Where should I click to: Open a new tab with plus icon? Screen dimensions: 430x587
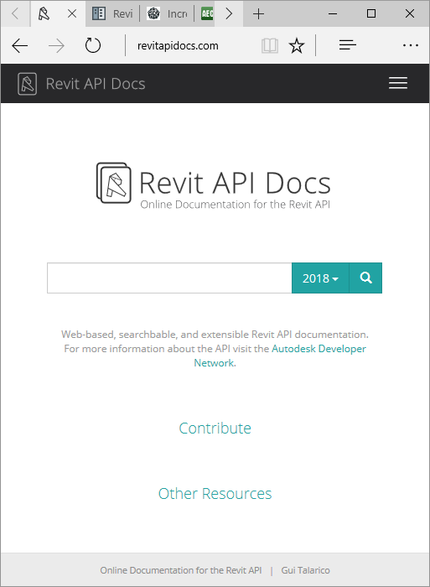point(258,14)
